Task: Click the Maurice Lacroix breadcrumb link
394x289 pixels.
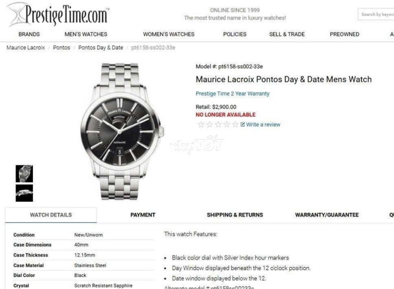Action: [x=26, y=47]
